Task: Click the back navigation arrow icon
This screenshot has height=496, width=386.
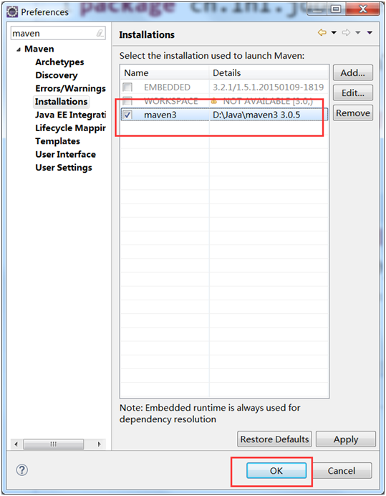Action: (x=322, y=32)
